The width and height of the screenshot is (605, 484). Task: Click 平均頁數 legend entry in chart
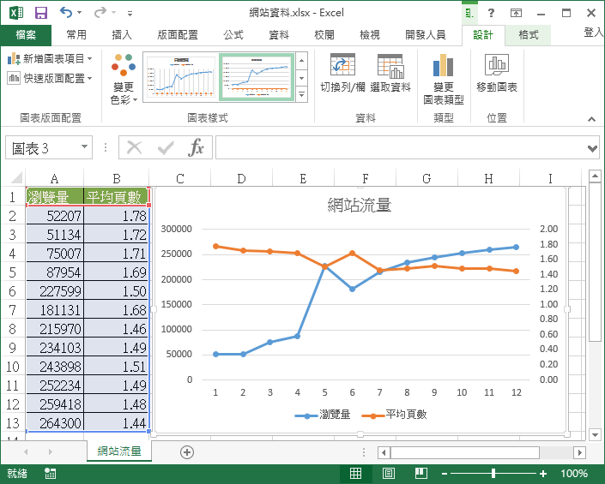pos(395,415)
